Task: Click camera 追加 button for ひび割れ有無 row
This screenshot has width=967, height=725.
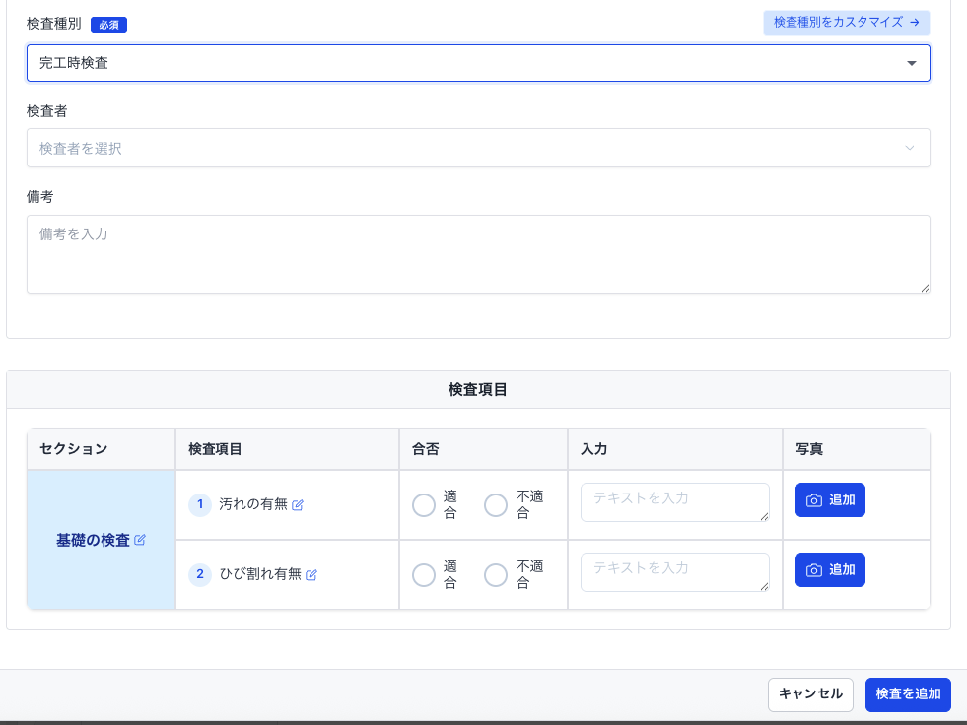Action: pos(830,570)
